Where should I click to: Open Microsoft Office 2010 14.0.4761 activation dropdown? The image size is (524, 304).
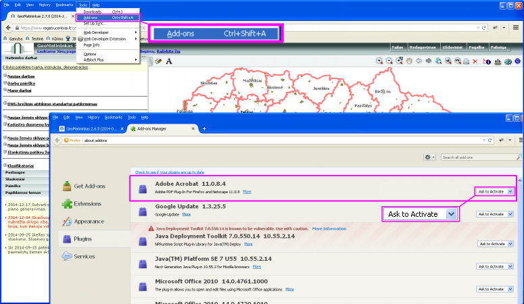tap(495, 289)
